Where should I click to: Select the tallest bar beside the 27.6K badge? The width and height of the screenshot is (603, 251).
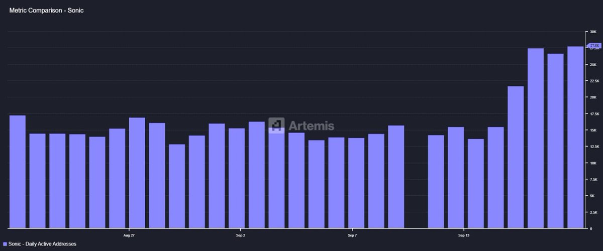pyautogui.click(x=575, y=137)
